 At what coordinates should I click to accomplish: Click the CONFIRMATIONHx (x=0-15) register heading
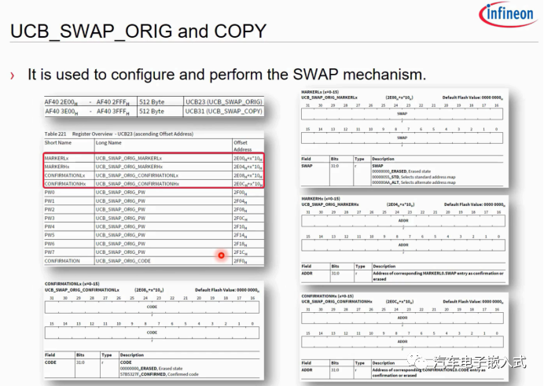[x=328, y=296]
